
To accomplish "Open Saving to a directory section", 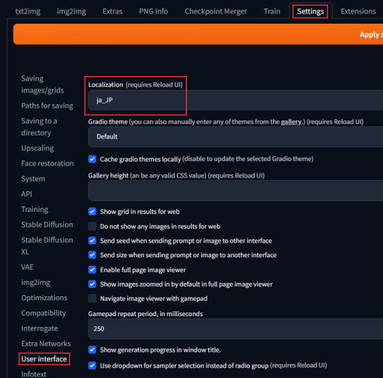I will (x=39, y=127).
